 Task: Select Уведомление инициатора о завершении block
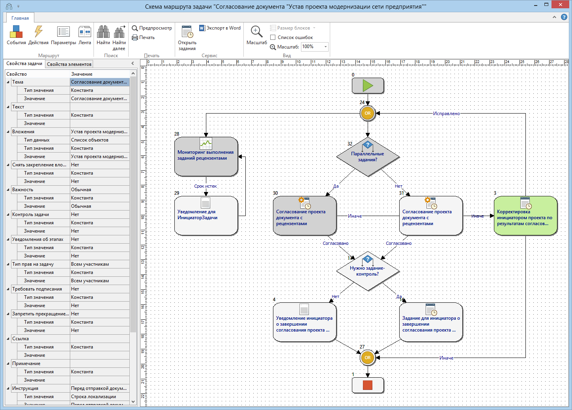pos(305,322)
